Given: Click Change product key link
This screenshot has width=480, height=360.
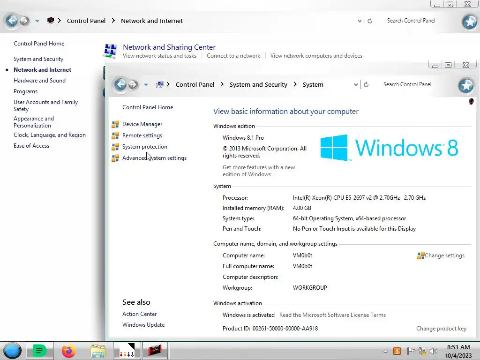Looking at the screenshot, I should click(x=441, y=329).
